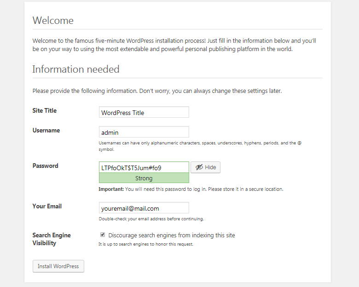Click the Information needed heading
The width and height of the screenshot is (359, 287).
click(76, 69)
